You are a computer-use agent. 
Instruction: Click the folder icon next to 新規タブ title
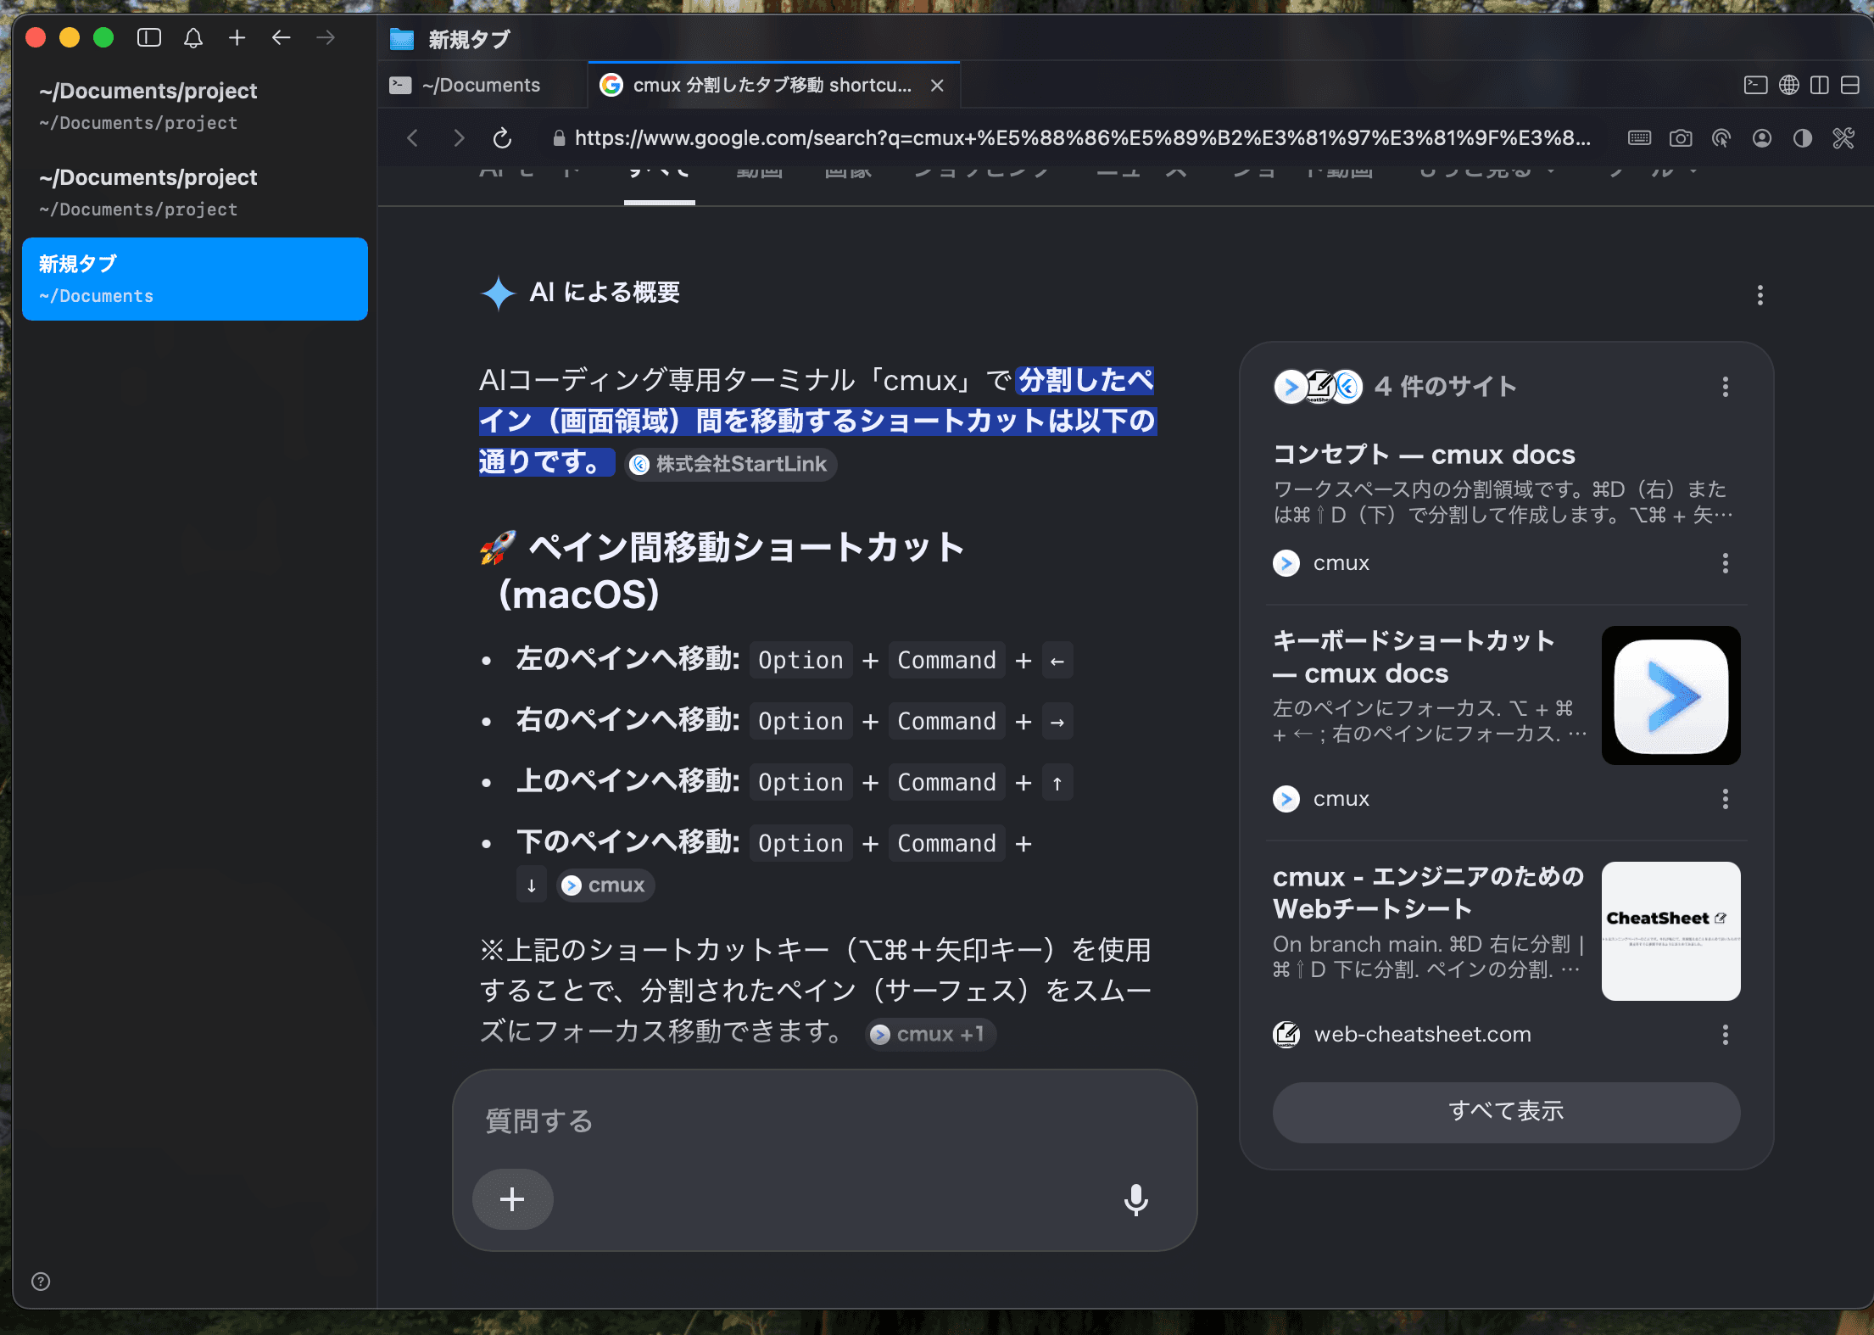(x=402, y=39)
